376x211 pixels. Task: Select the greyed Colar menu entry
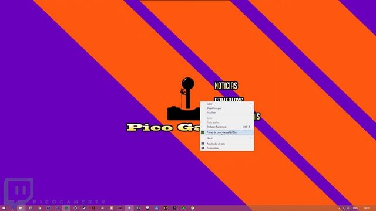[227, 118]
